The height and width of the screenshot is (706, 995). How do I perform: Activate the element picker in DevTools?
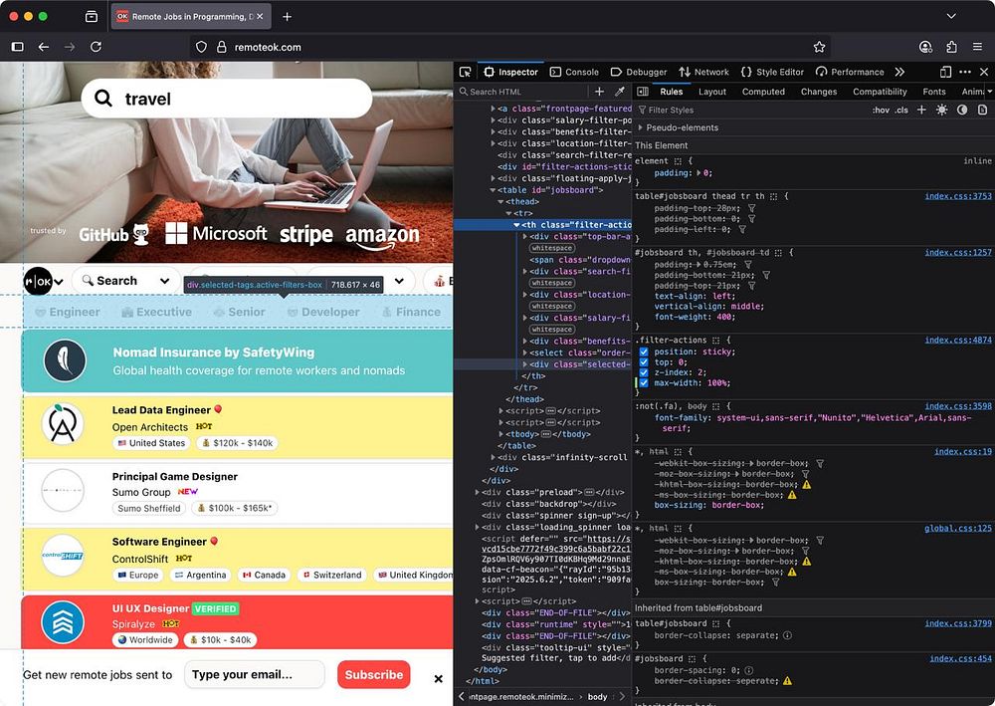465,72
